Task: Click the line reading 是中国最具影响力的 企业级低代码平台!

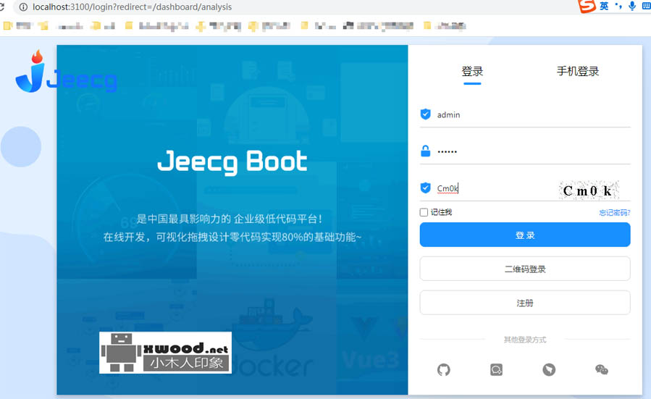Action: [x=229, y=219]
